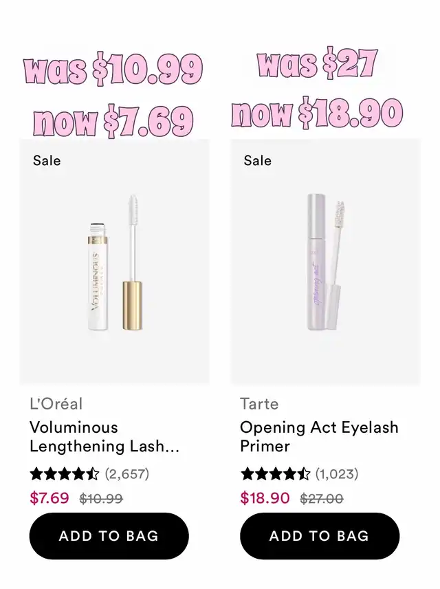Viewport: 440px width, 589px height.
Task: Add Tarte Opening Act primer to bag
Action: pyautogui.click(x=320, y=535)
